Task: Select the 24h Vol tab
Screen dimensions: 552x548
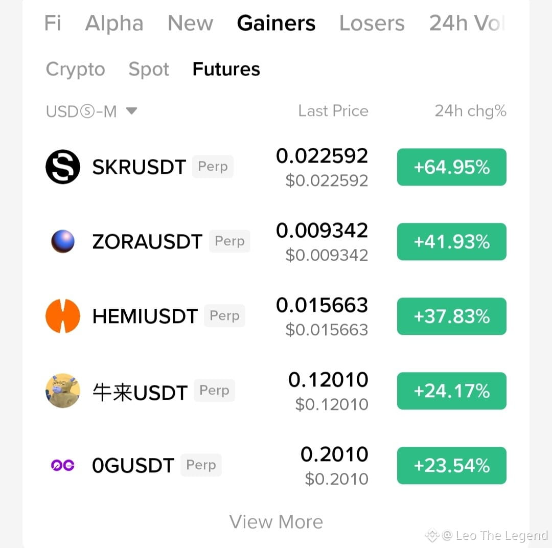Action: pos(467,23)
